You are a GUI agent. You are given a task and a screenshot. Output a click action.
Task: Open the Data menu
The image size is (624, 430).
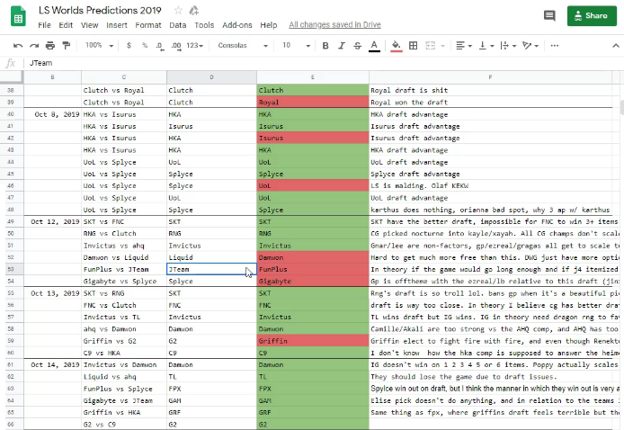(177, 25)
